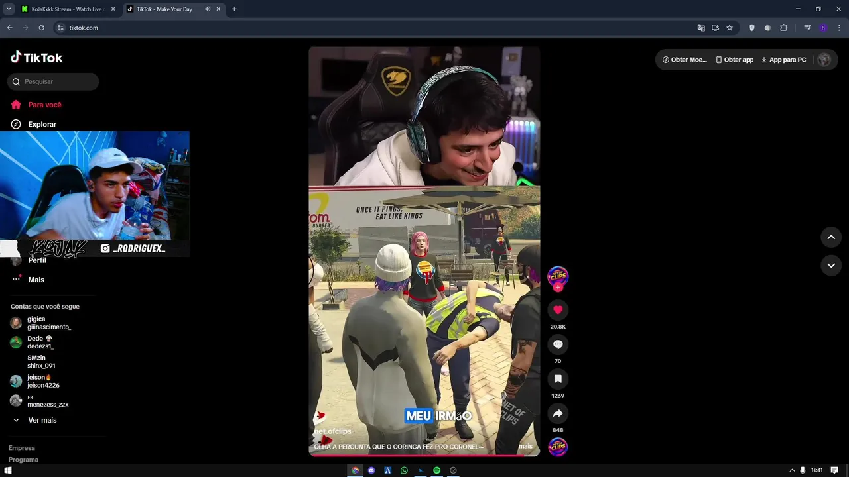849x477 pixels.
Task: Click the playing video to pause
Action: click(x=424, y=251)
